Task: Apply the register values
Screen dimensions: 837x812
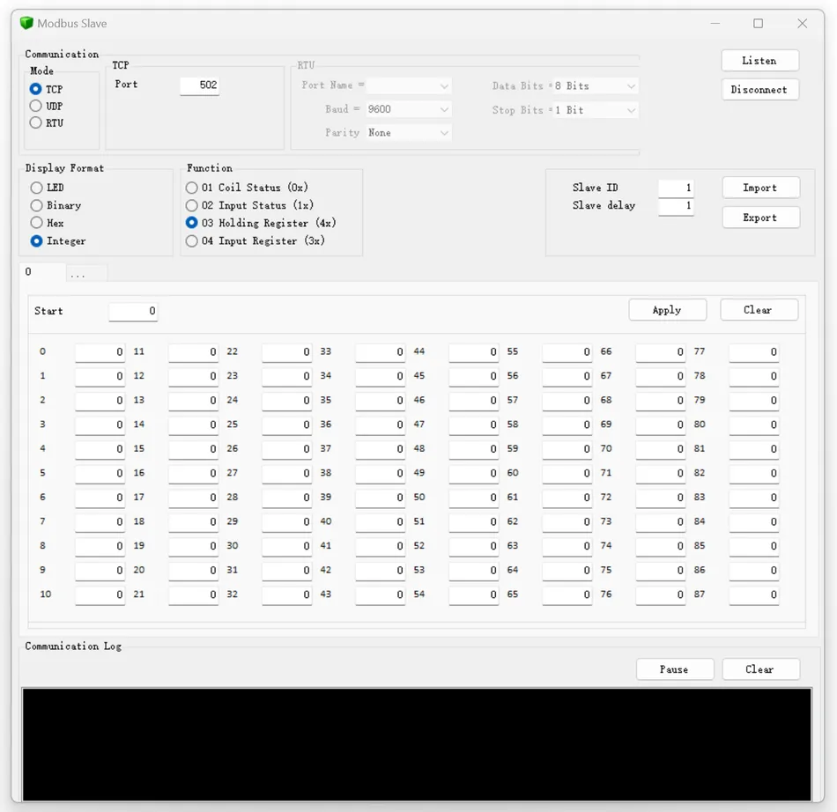Action: coord(667,310)
